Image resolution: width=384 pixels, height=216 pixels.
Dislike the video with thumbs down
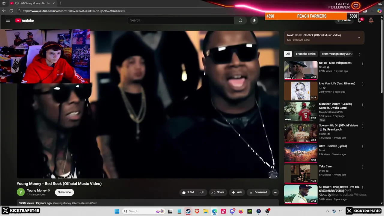tap(202, 192)
